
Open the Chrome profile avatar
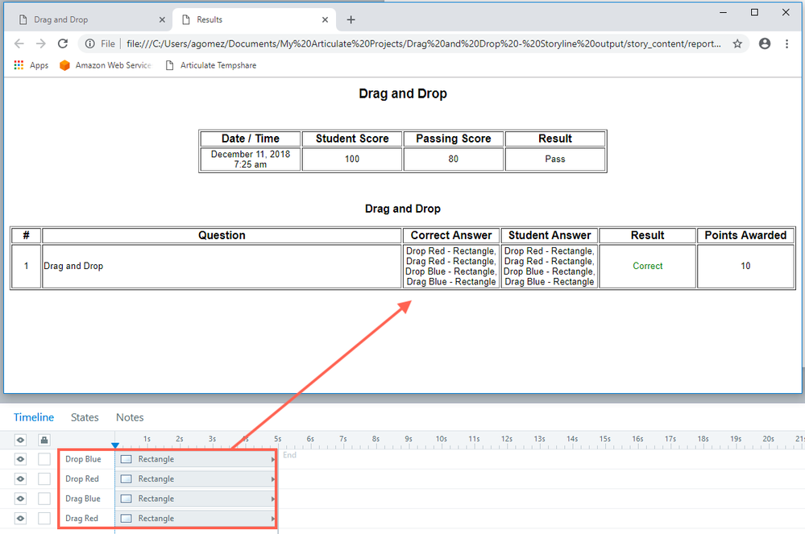point(765,44)
